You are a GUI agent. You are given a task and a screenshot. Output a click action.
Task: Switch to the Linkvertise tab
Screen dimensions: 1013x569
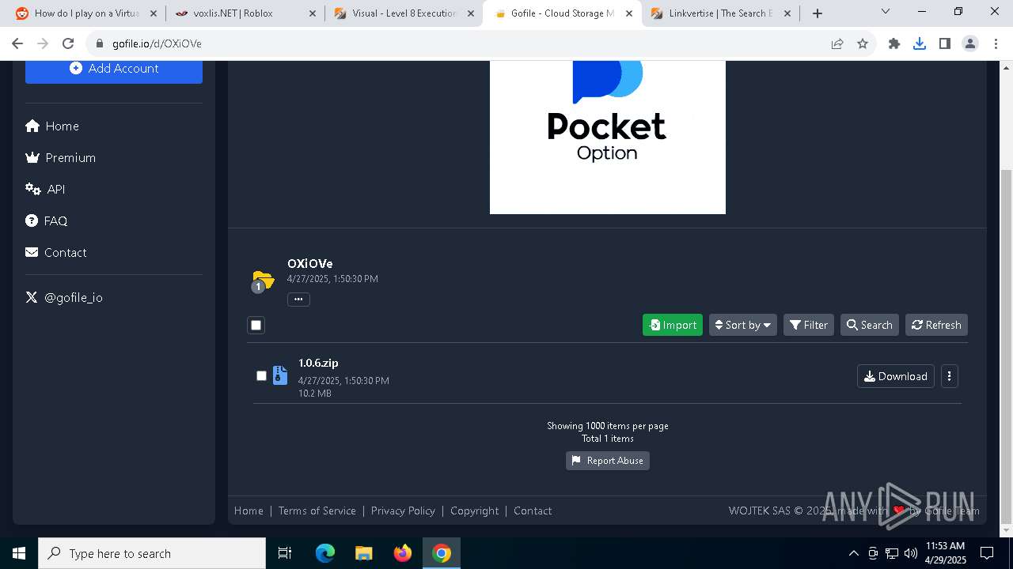[720, 13]
